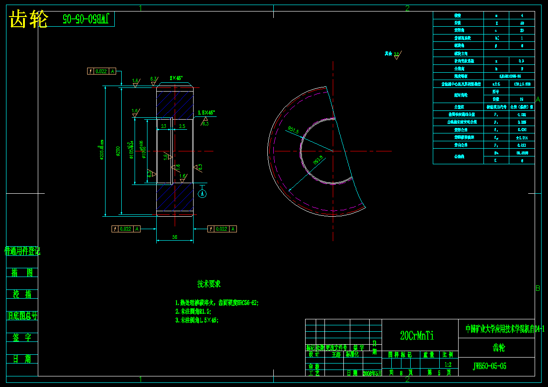This screenshot has width=548, height=387.
Task: Click the 1:2 scale value
Action: [448, 364]
